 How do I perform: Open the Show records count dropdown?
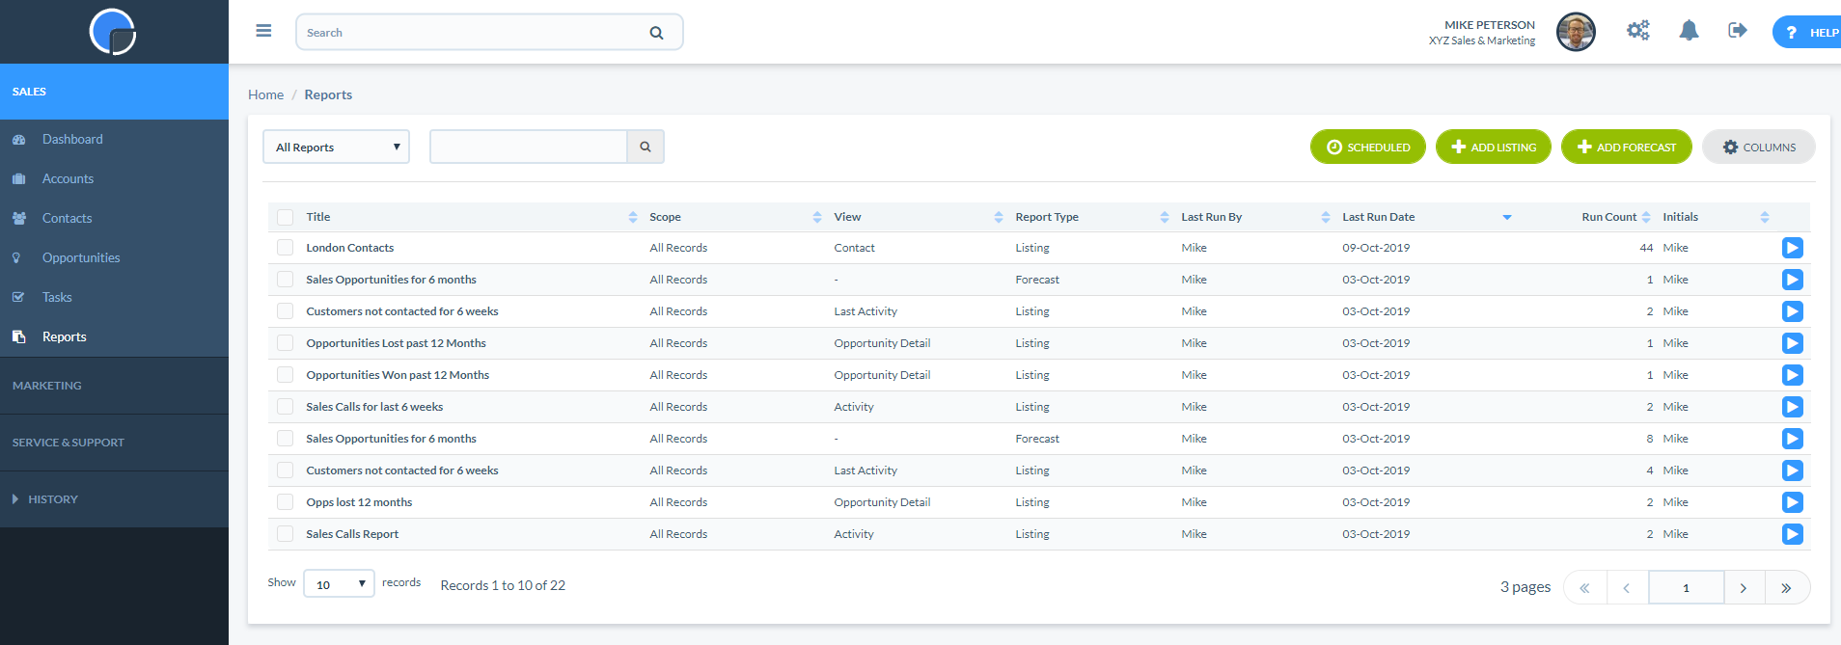[x=339, y=583]
